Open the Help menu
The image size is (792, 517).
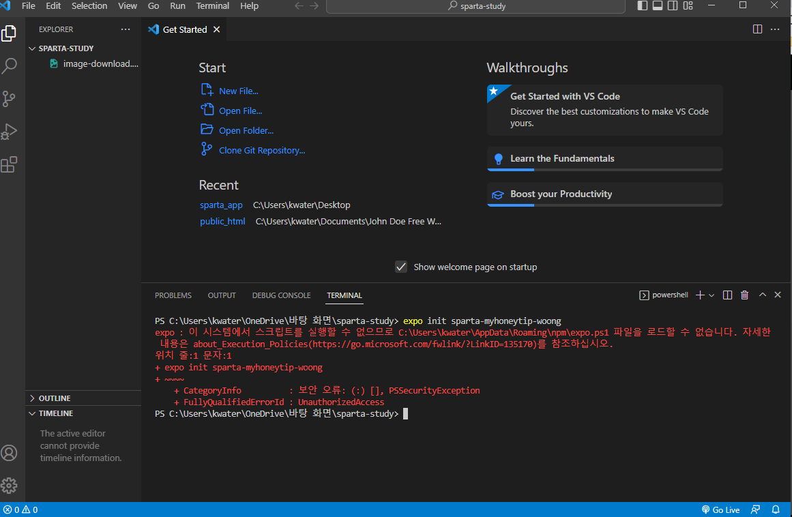(x=249, y=5)
